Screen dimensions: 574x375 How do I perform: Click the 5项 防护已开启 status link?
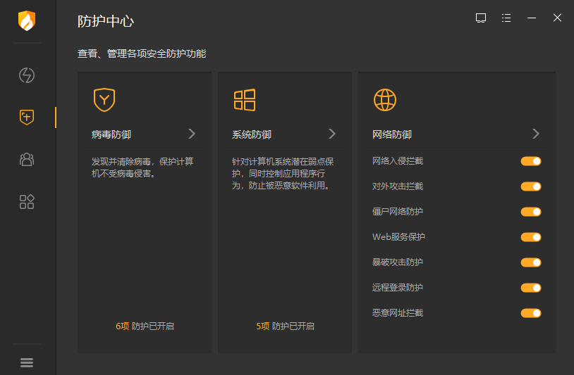coord(285,326)
